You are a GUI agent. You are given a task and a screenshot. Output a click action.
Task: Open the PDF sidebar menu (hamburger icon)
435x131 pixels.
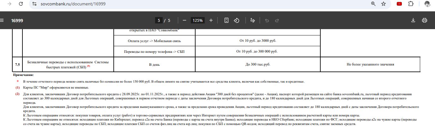[2, 20]
